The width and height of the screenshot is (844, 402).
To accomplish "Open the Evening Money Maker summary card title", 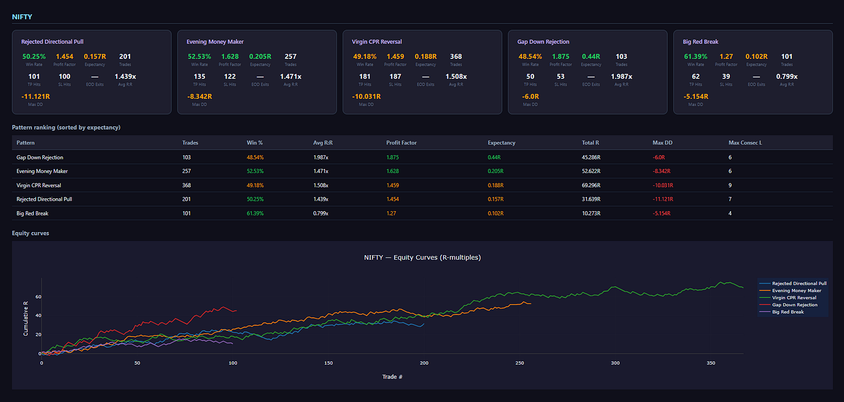I will (215, 42).
